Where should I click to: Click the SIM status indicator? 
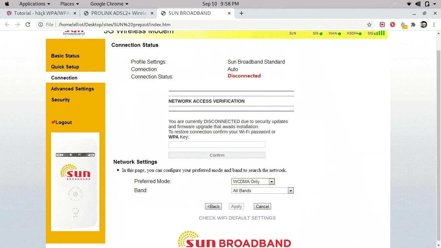(318, 33)
